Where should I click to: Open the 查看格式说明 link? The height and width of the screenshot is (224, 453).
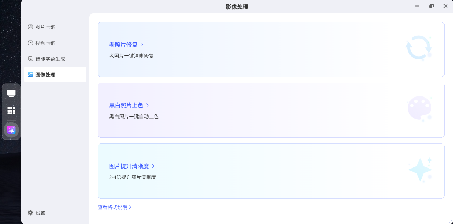(114, 207)
